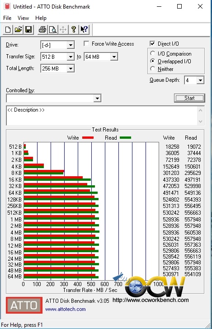Image resolution: width=212 pixels, height=329 pixels.
Task: Enable the Force Write Access checkbox
Action: pos(86,44)
